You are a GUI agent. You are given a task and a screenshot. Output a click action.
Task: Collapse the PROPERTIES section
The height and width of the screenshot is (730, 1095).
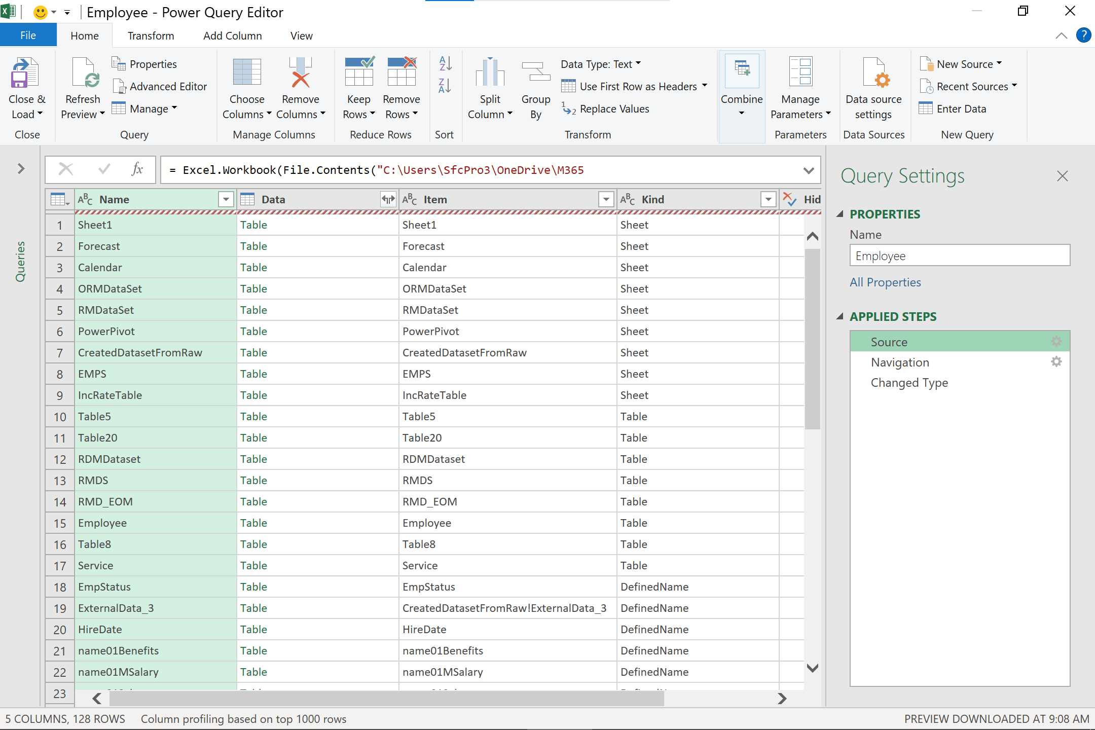(840, 214)
